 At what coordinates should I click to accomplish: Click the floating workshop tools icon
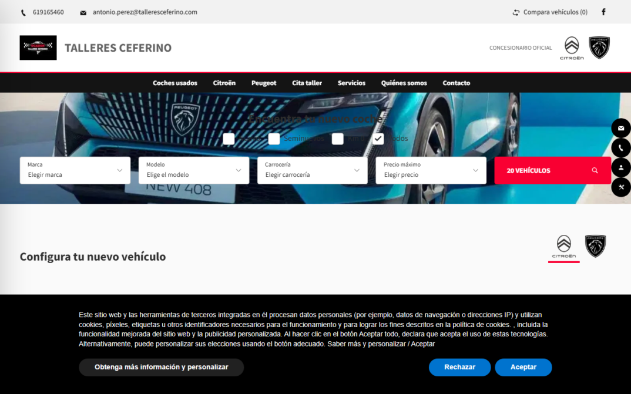tap(621, 187)
